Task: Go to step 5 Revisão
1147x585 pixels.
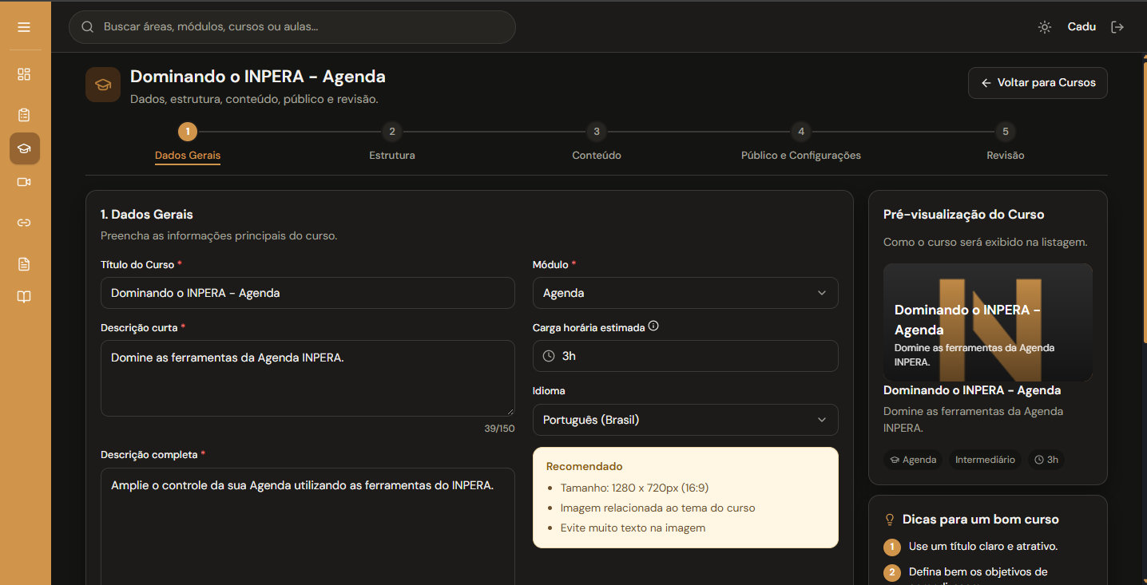Action: (1006, 141)
